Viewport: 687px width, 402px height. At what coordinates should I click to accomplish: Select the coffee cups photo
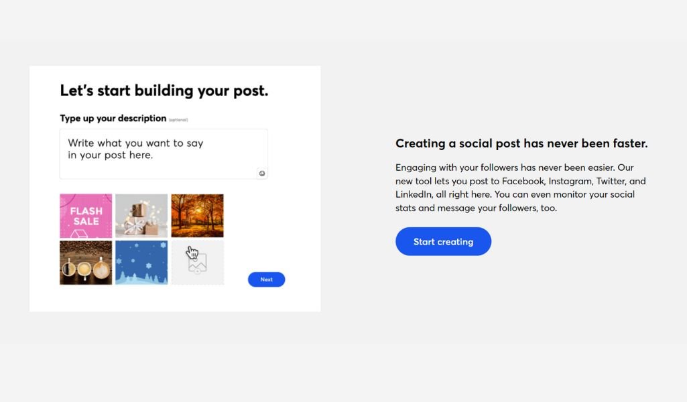tap(86, 263)
